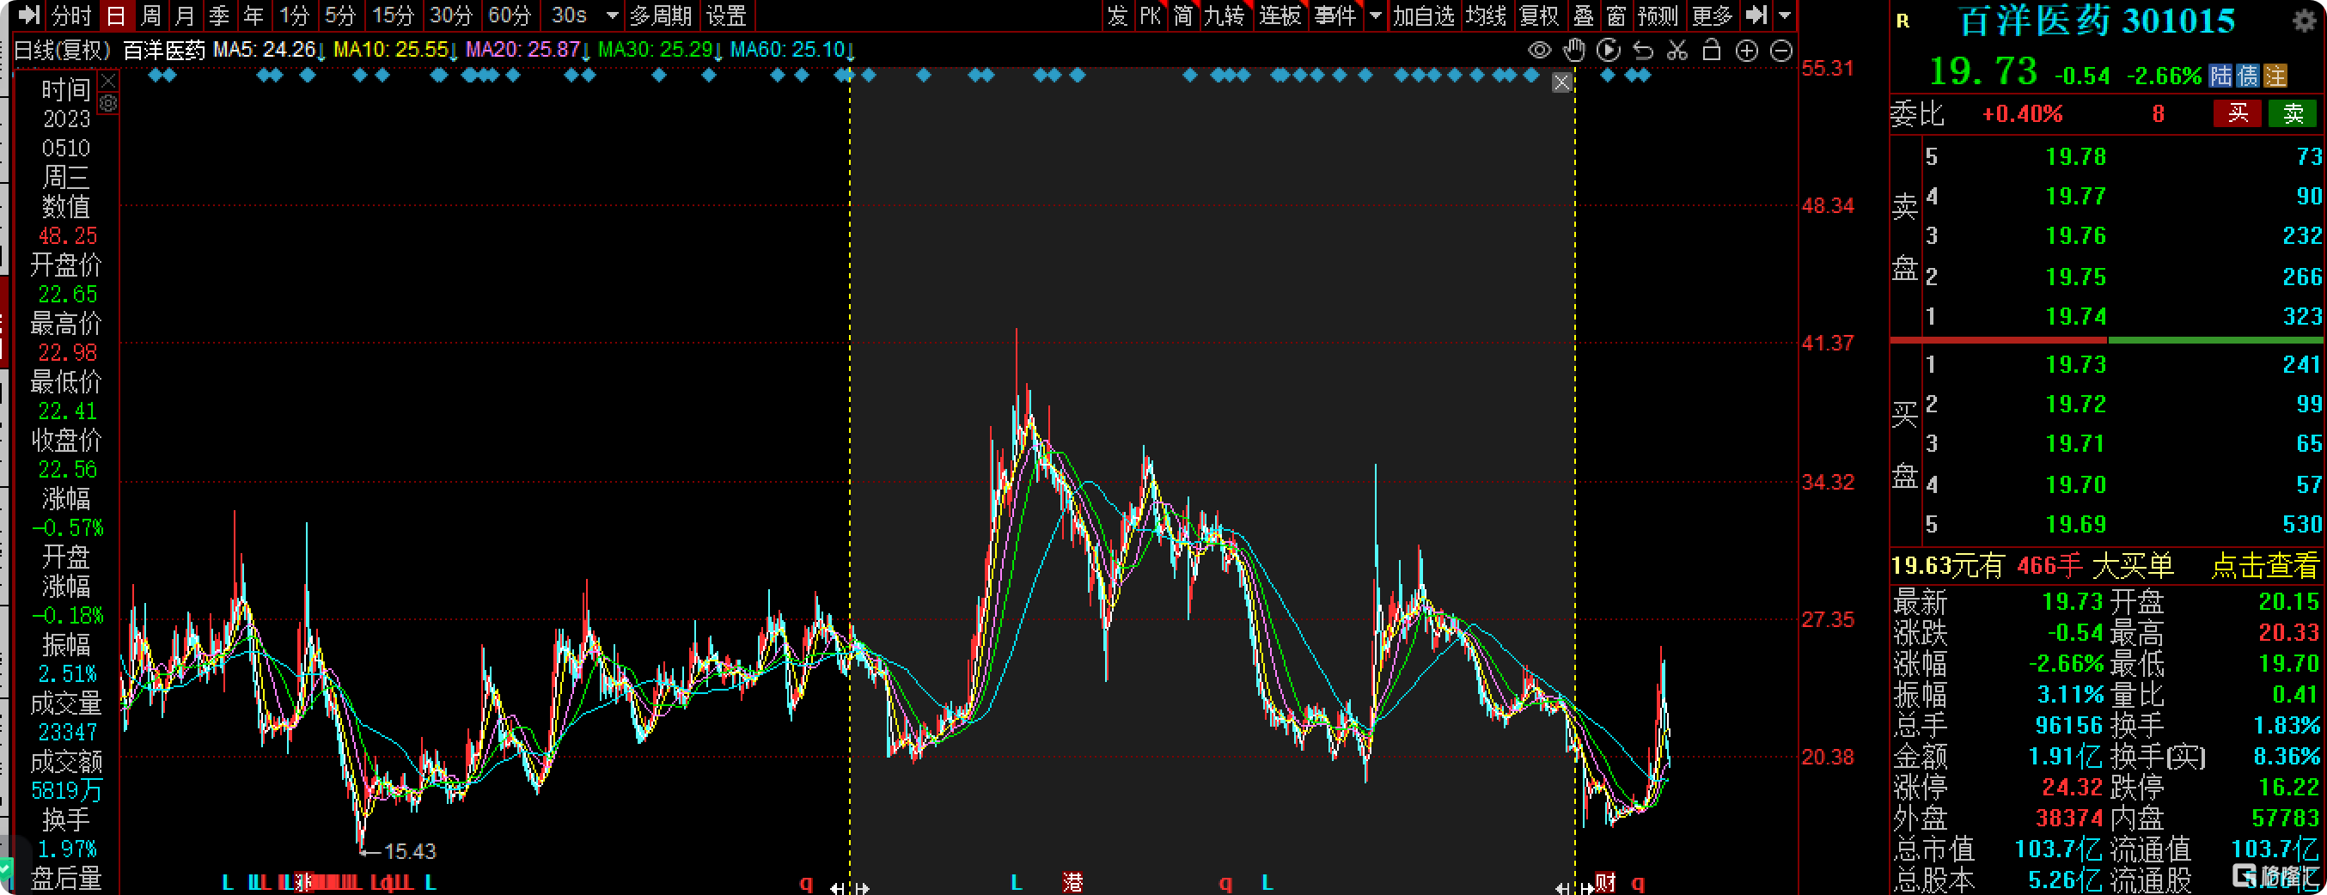Select the scissors cut tool
Screen dimensions: 2327x895
1677,51
